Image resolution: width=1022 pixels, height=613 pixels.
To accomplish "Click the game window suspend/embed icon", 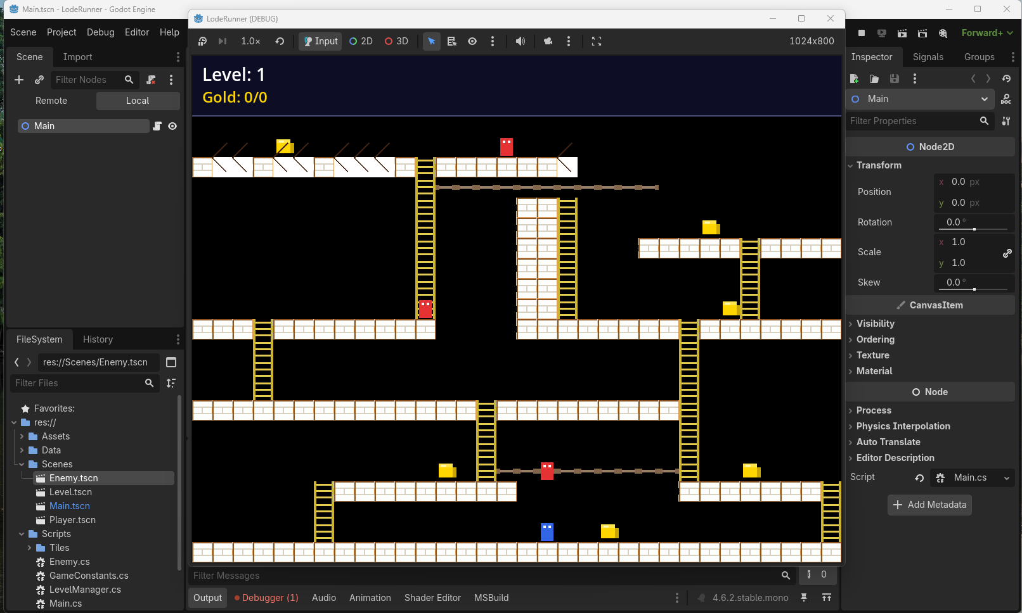I will pos(203,41).
